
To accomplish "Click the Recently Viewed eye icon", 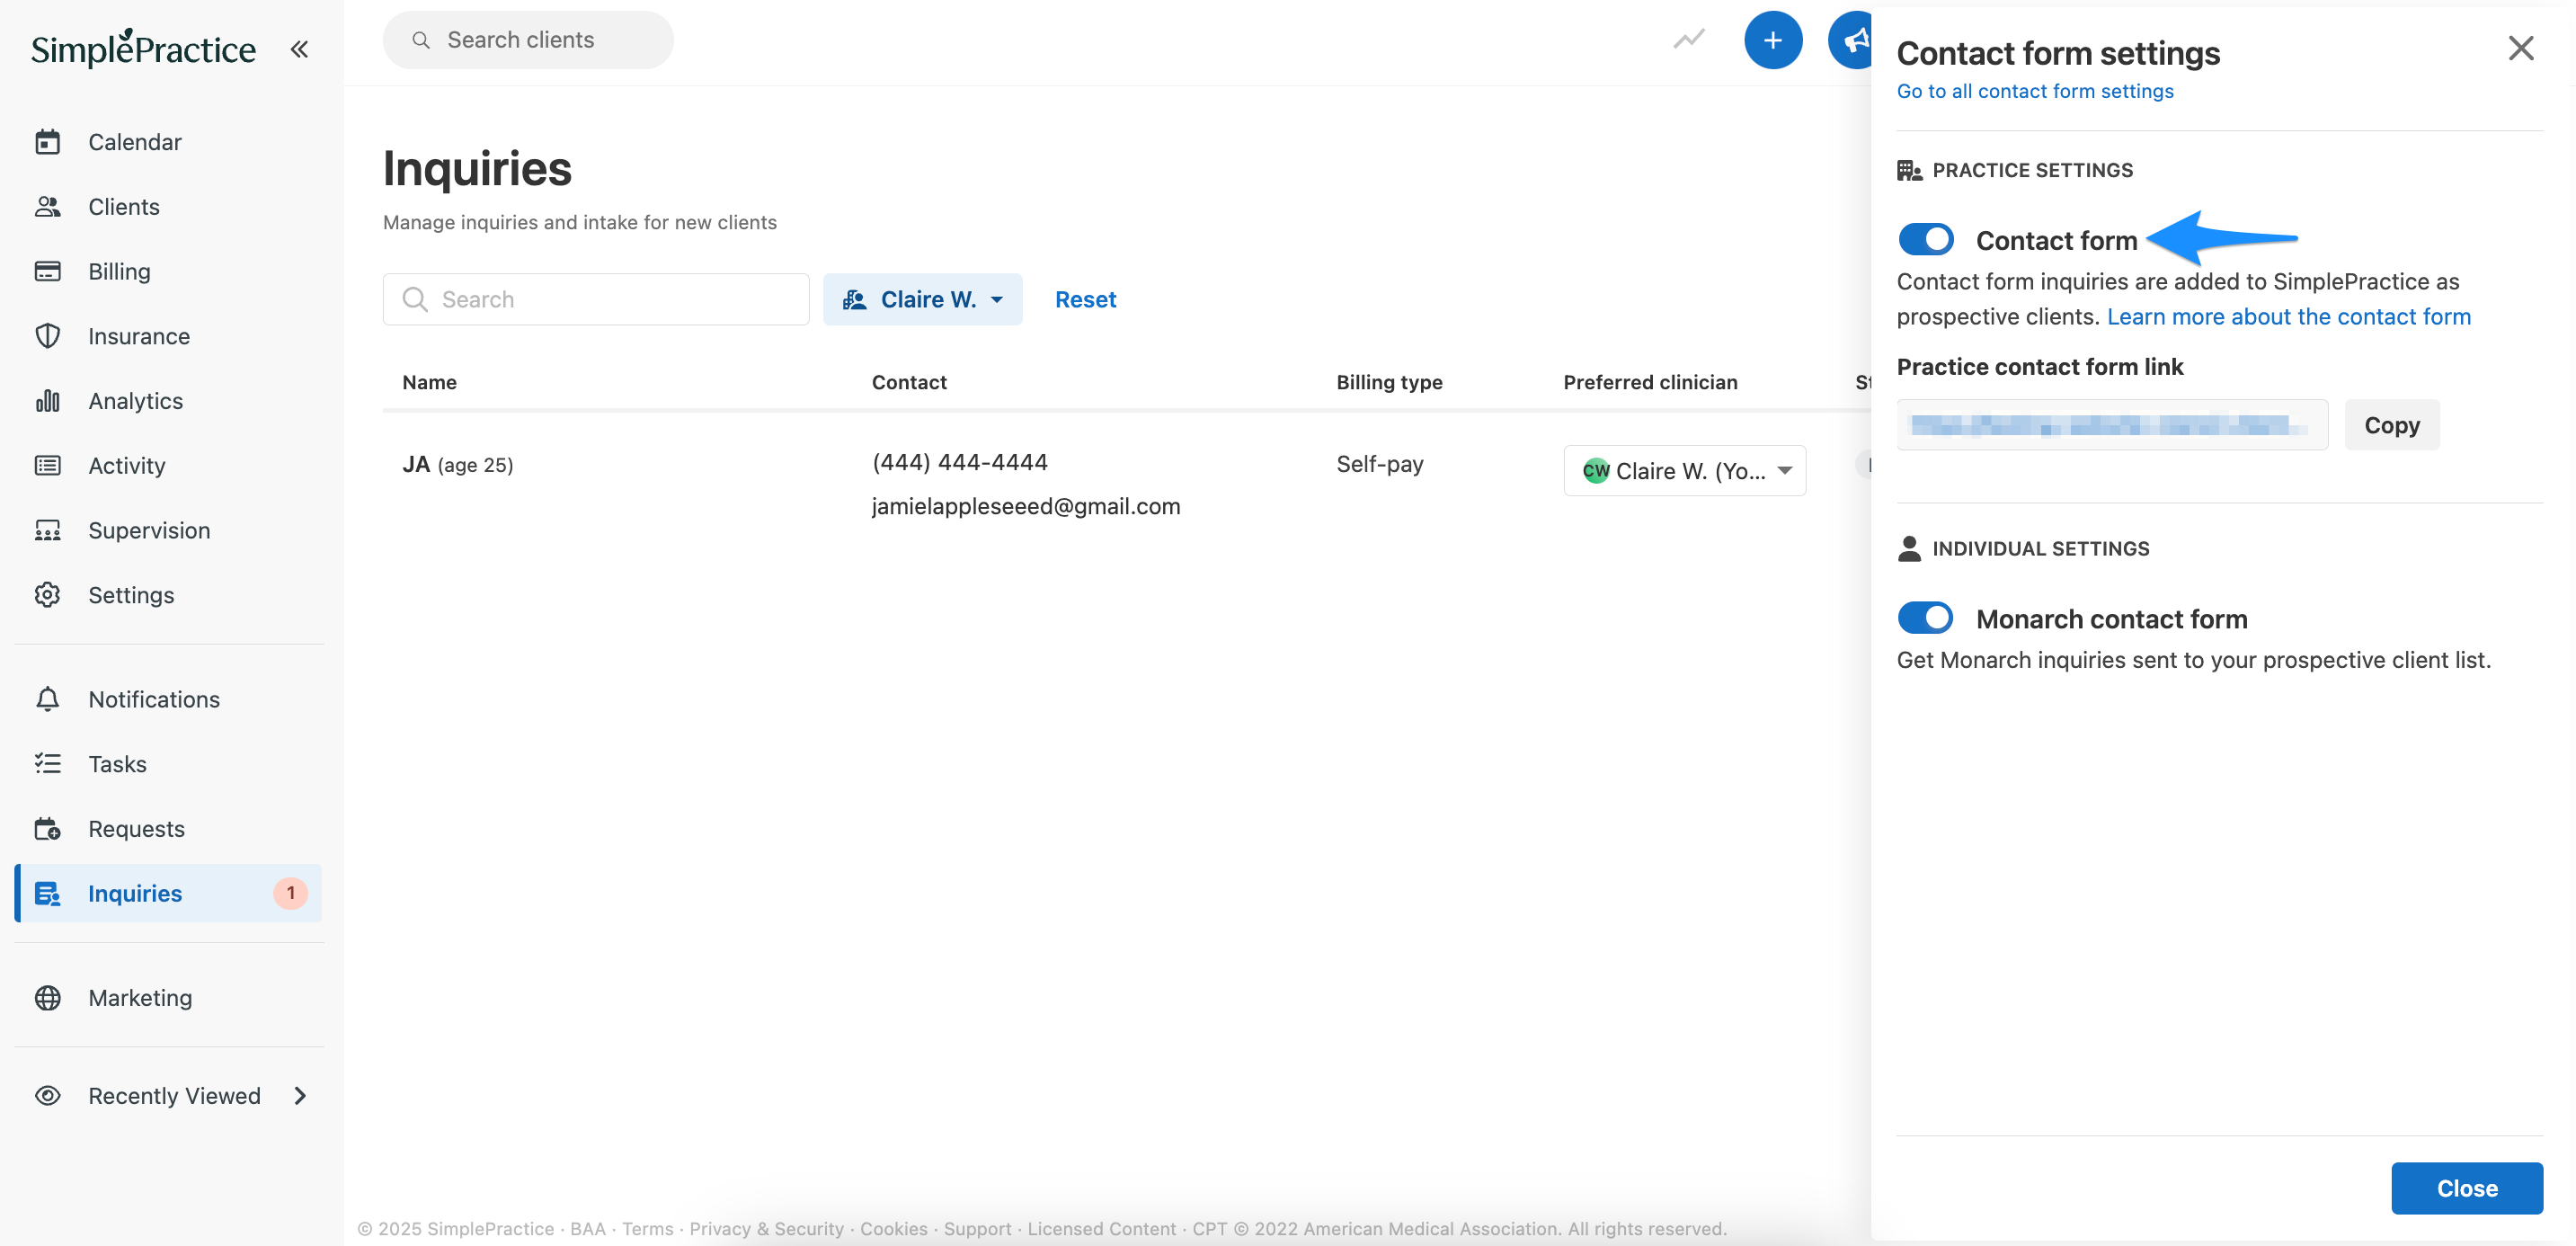I will click(47, 1096).
